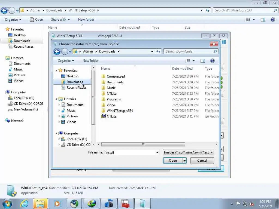The image size is (279, 209).
Task: Open Windows Explorer taskbar icon
Action: pyautogui.click(x=40, y=204)
